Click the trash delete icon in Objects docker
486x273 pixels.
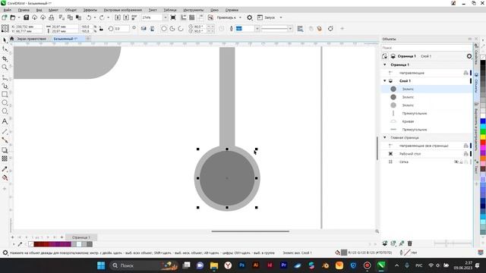tap(410, 243)
